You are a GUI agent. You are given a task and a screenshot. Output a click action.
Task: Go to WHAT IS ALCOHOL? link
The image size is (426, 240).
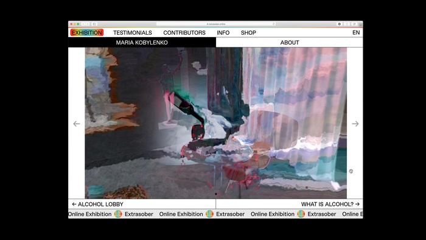coord(330,204)
